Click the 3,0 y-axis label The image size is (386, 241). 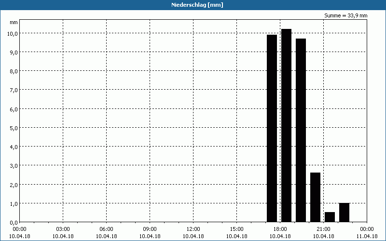click(x=14, y=166)
